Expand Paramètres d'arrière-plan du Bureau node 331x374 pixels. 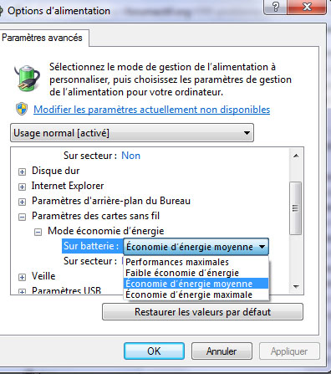(22, 202)
